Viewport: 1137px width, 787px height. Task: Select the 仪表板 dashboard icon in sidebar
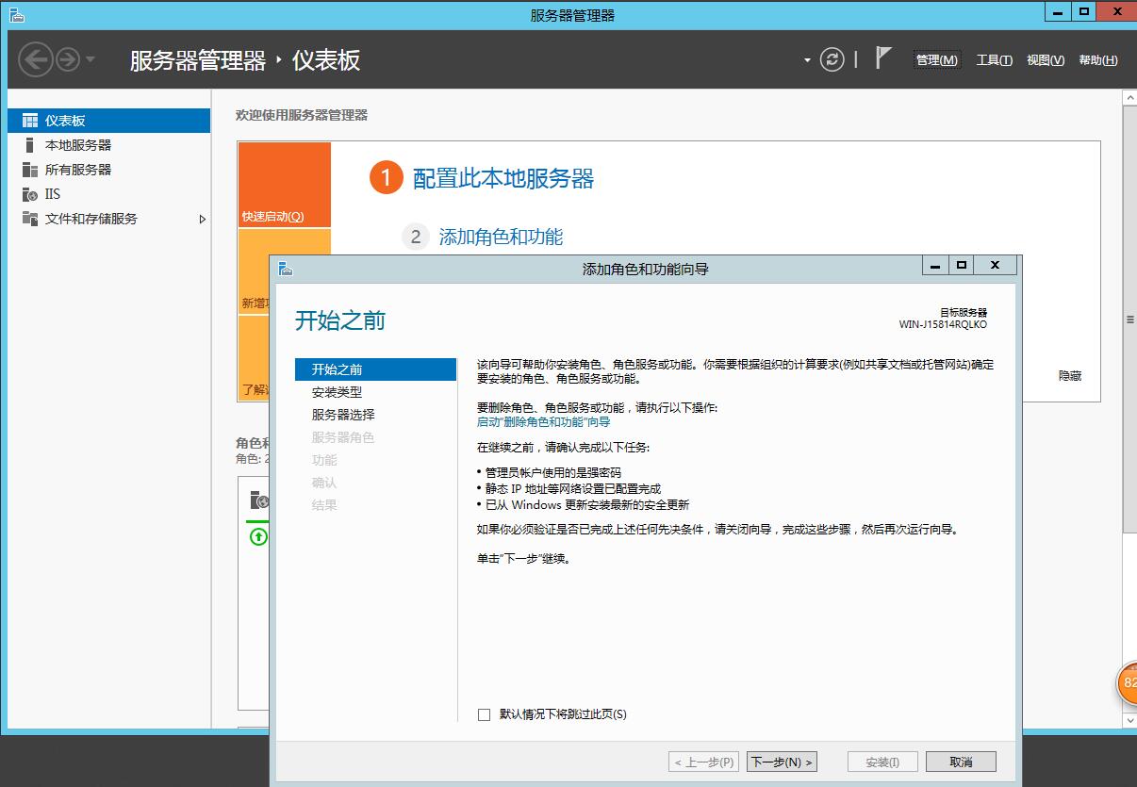30,121
